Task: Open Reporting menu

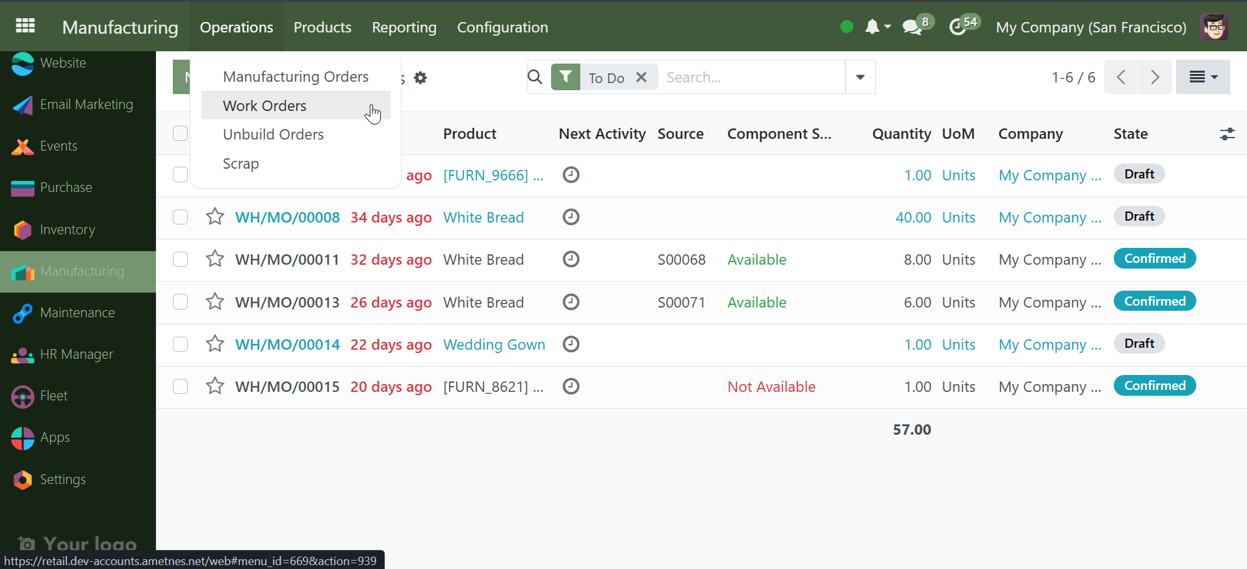Action: pyautogui.click(x=404, y=27)
